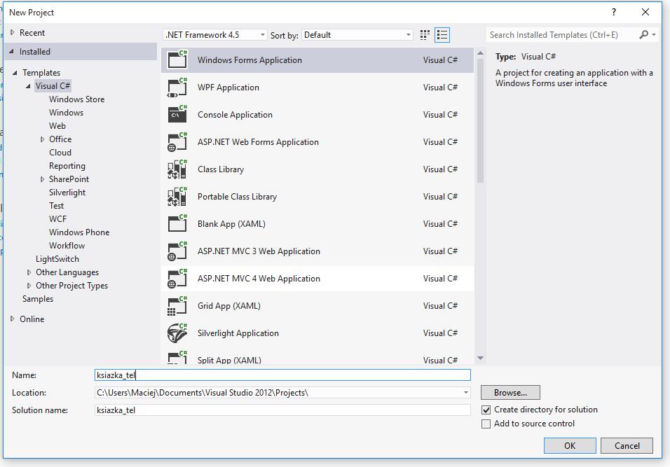Expand the SharePoint tree node
This screenshot has height=467, width=670.
click(x=42, y=179)
